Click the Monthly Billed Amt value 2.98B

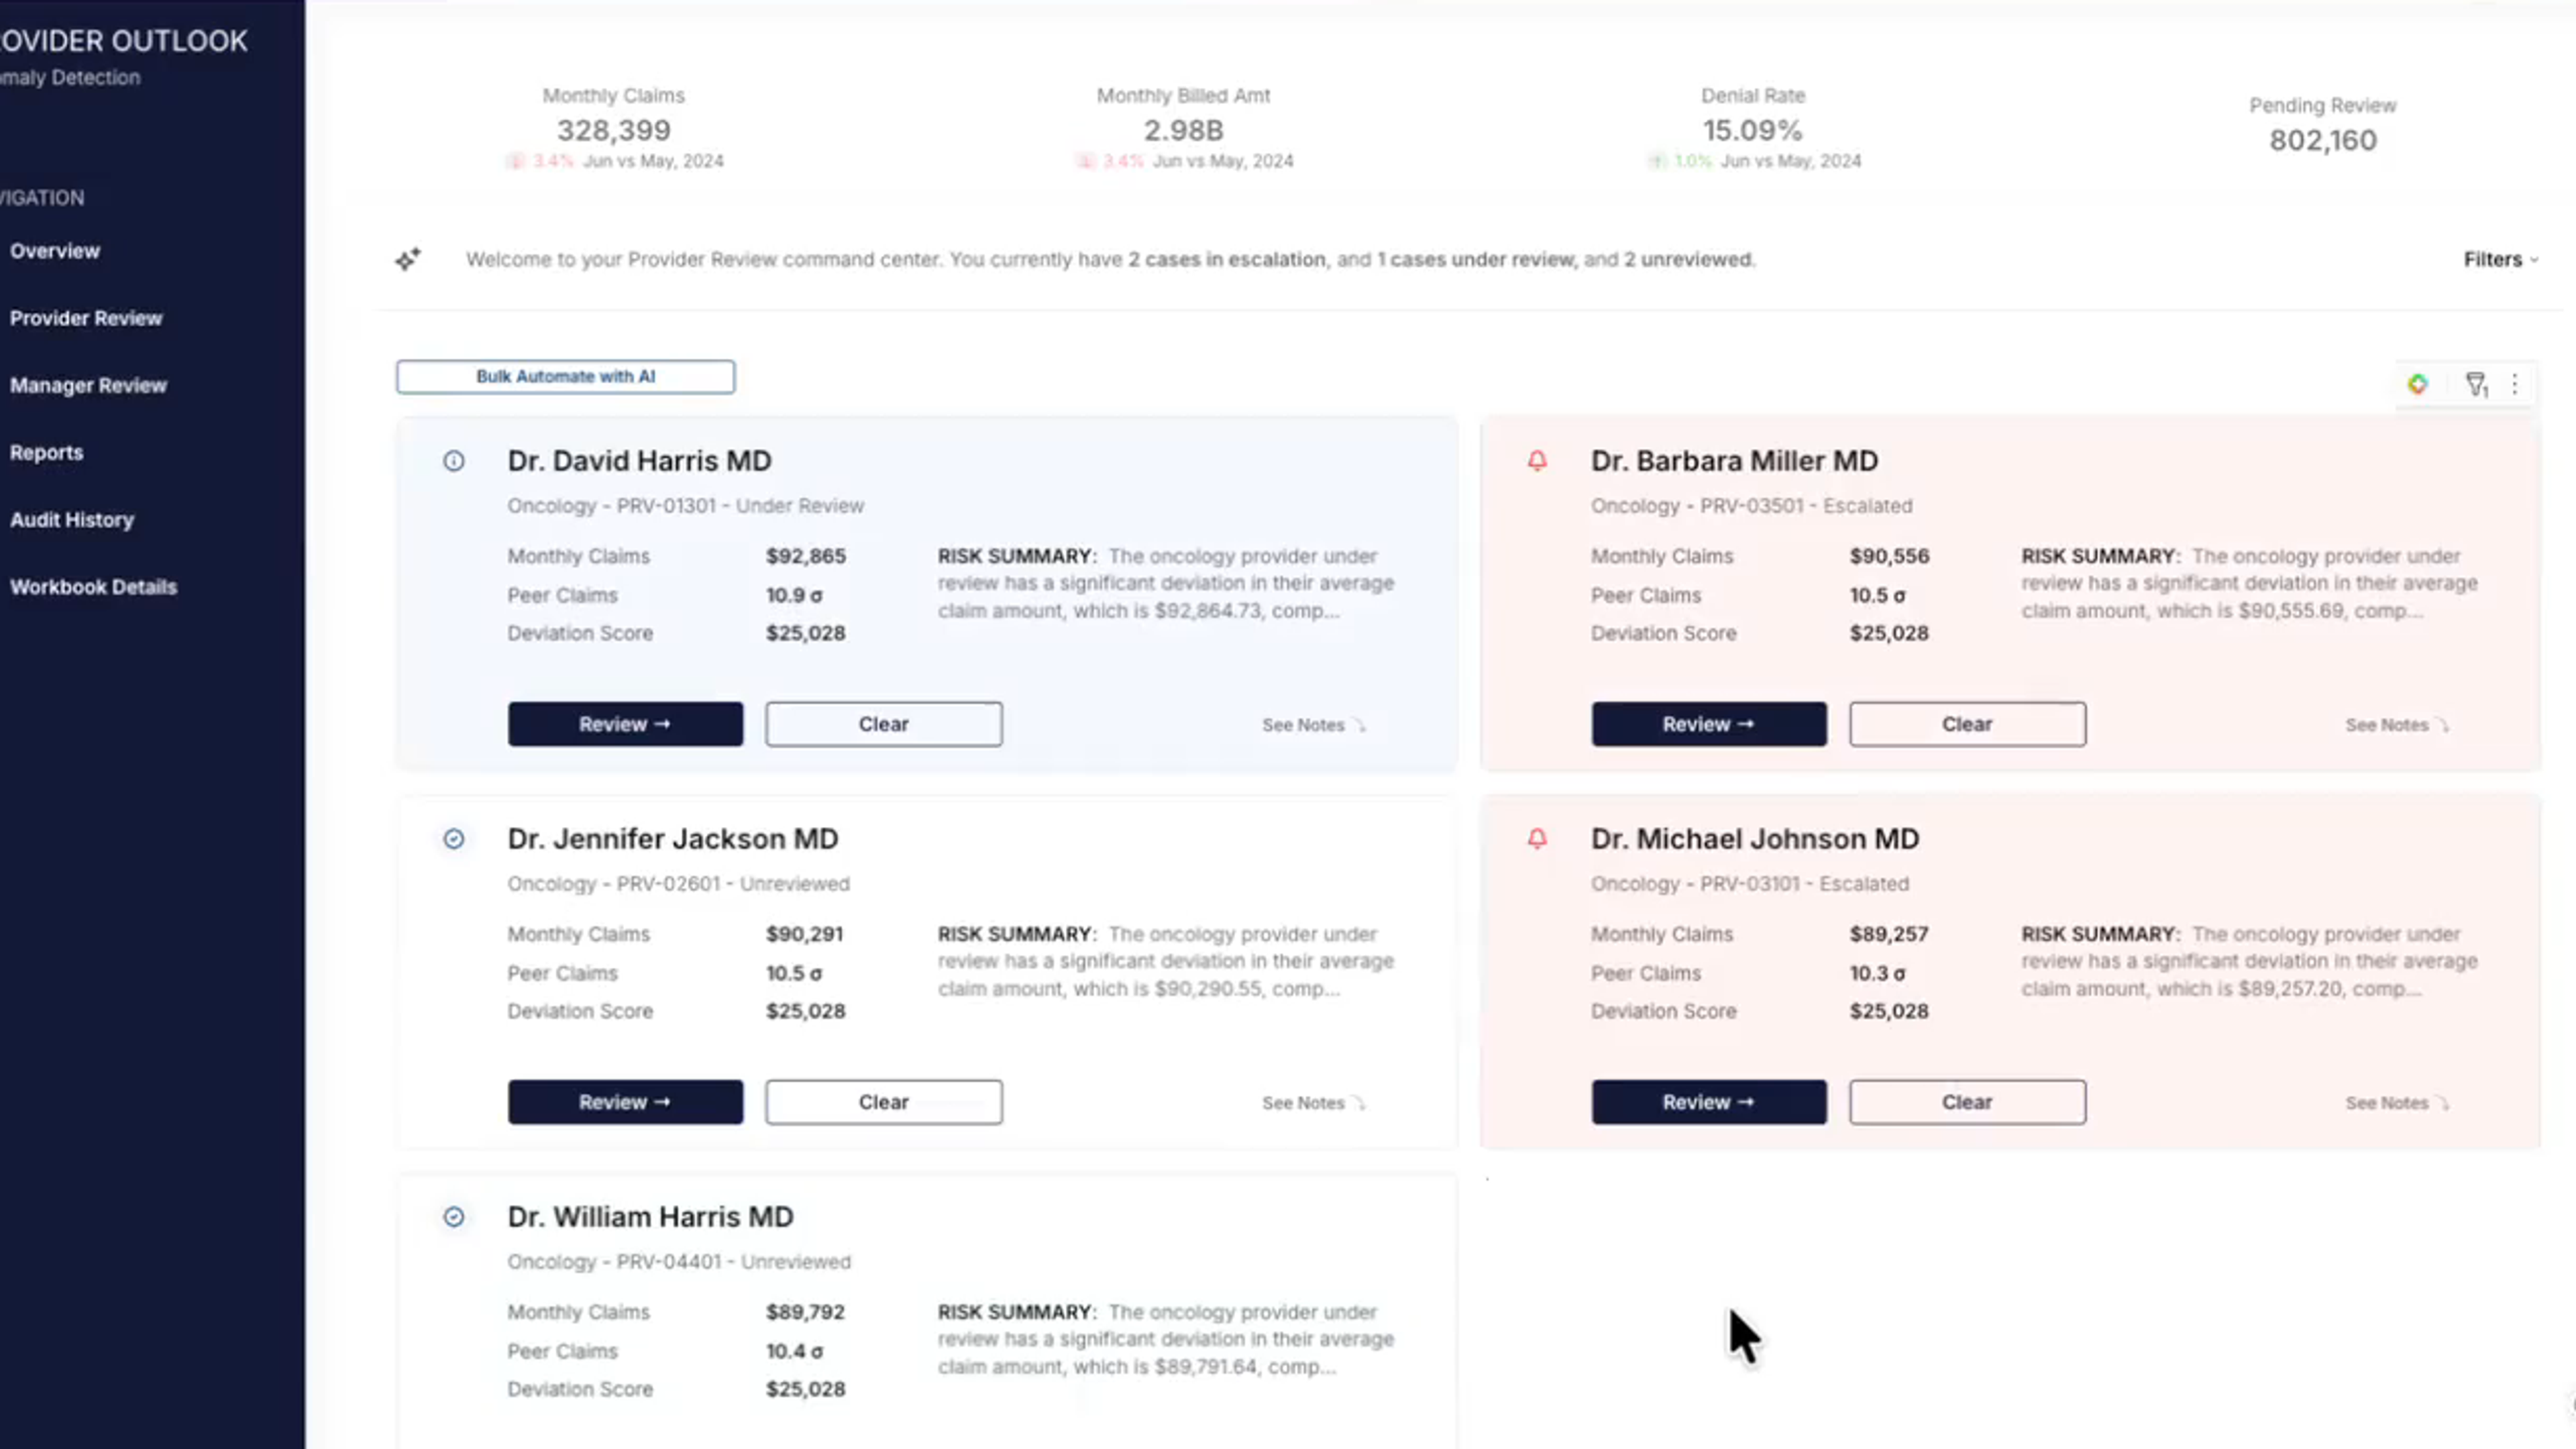(x=1183, y=130)
